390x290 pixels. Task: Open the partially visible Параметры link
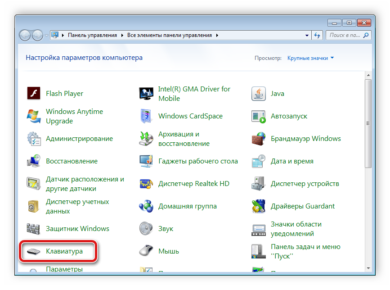(x=64, y=269)
